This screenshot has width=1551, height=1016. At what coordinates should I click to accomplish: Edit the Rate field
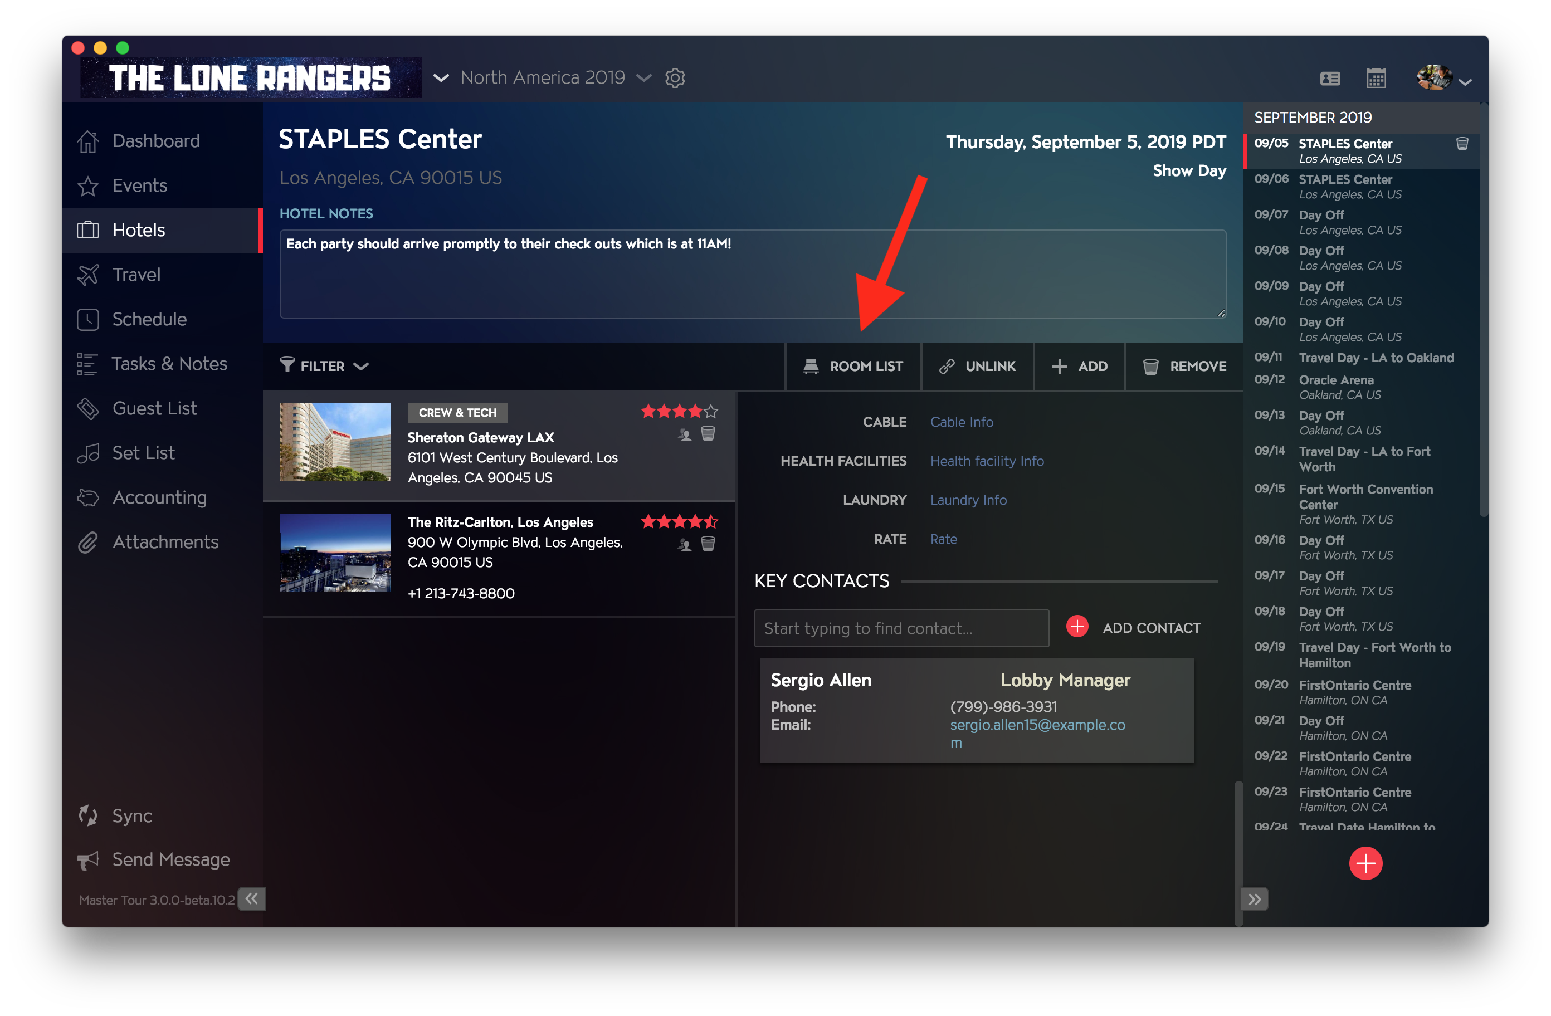(x=944, y=539)
